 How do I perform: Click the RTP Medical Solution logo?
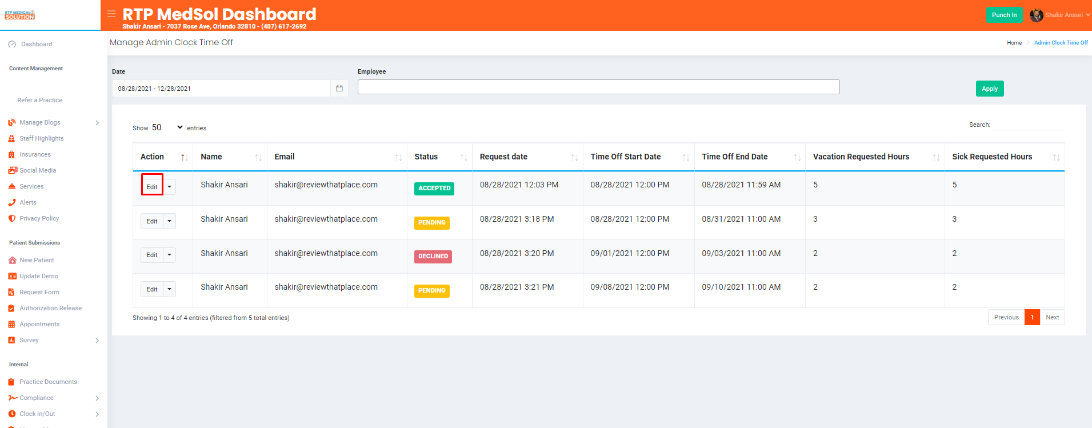20,15
